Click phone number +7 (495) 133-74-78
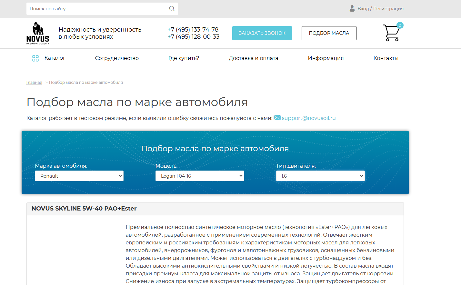The height and width of the screenshot is (285, 461). pyautogui.click(x=193, y=30)
